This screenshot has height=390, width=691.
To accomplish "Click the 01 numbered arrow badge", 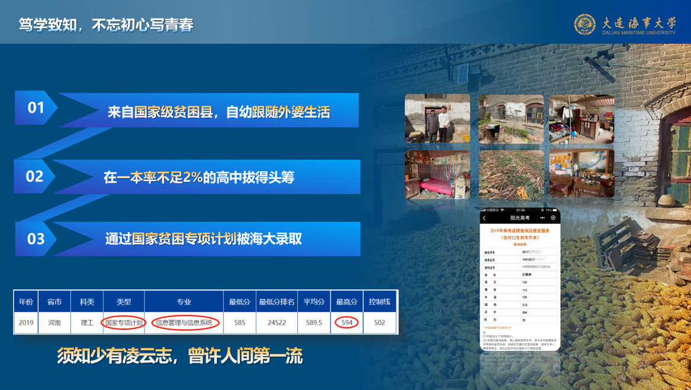I will (x=36, y=108).
